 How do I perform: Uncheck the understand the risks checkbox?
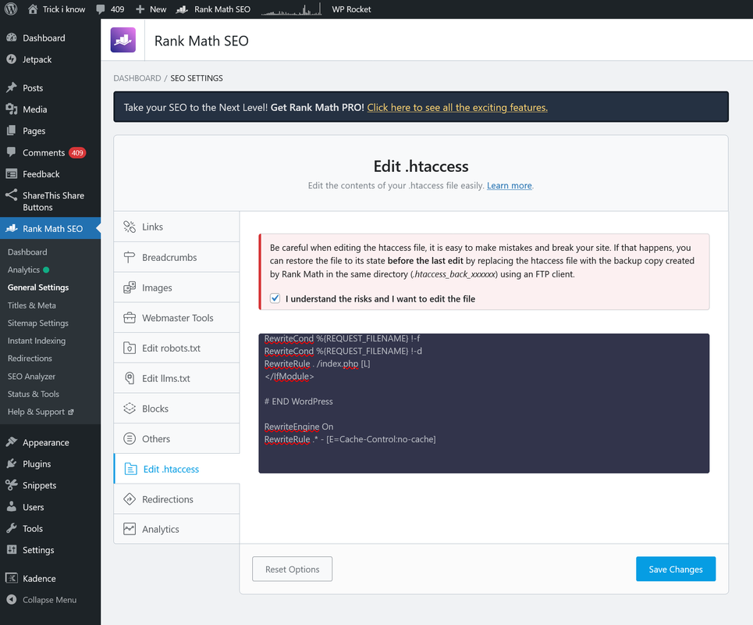pos(275,298)
